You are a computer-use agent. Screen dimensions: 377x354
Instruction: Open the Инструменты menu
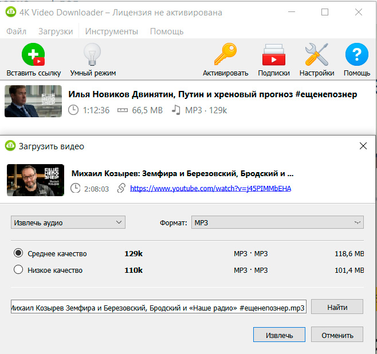(x=112, y=31)
